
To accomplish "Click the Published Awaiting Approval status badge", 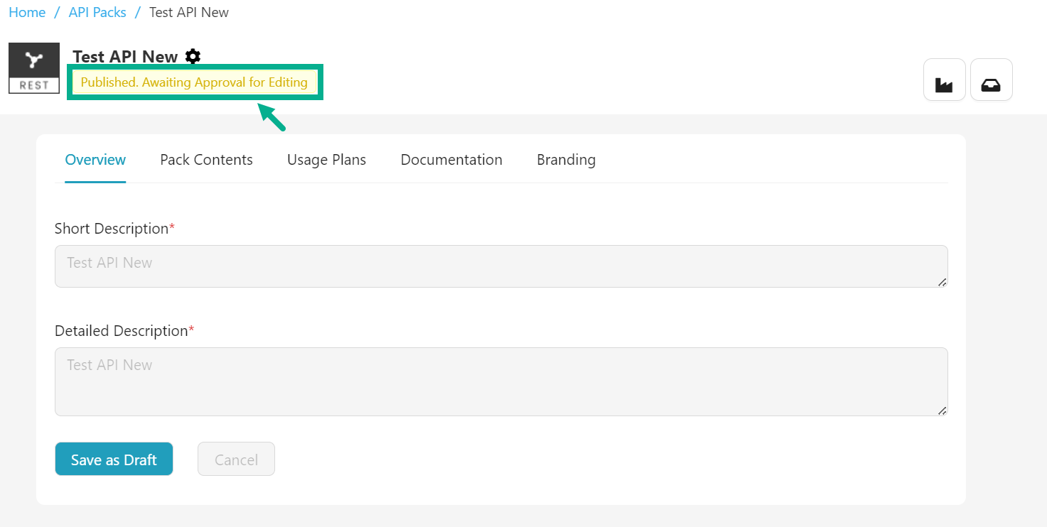I will [194, 82].
